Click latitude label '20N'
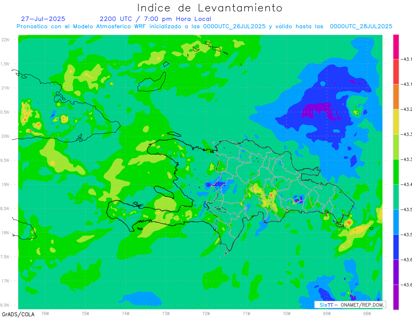 point(5,136)
